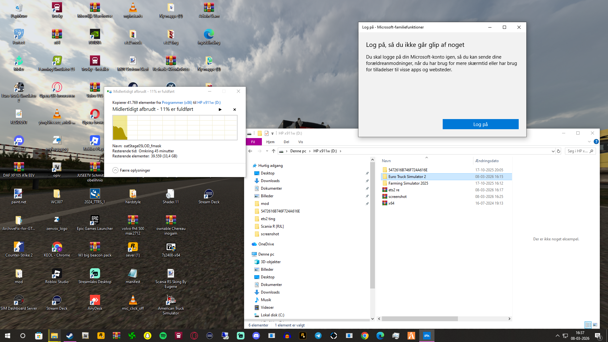Sort files by the Navn column
The height and width of the screenshot is (342, 608).
386,161
